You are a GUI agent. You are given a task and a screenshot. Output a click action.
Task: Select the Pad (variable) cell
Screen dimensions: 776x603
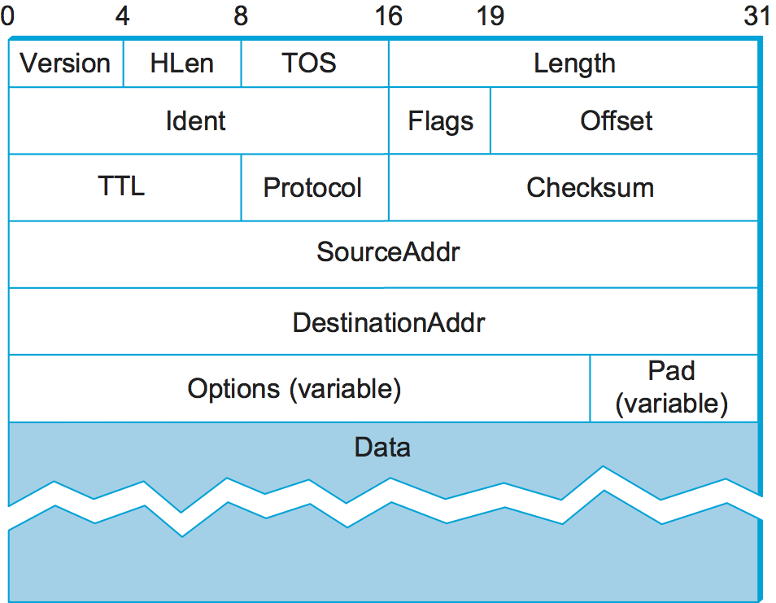point(672,388)
